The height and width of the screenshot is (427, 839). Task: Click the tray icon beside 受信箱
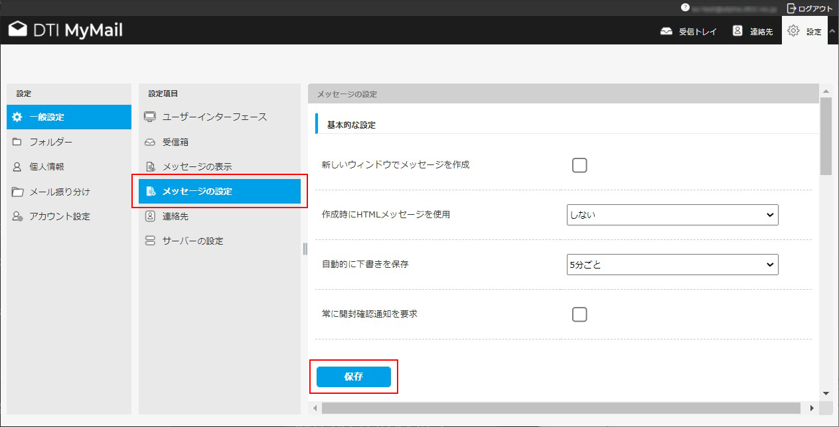(150, 142)
